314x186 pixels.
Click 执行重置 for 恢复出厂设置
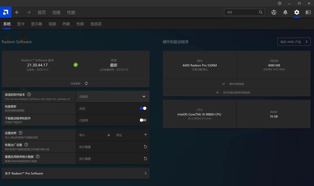tap(85, 147)
